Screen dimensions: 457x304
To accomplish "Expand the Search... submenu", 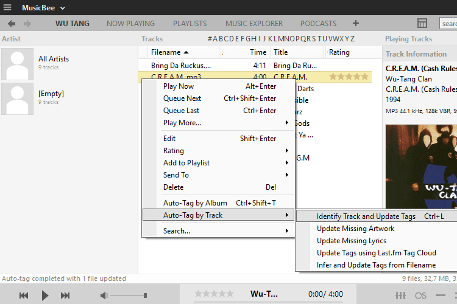I will [x=219, y=231].
